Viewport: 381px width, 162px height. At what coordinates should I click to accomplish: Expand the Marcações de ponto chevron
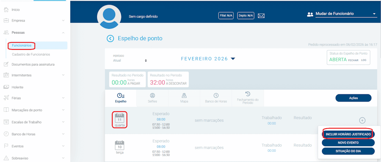[x=63, y=110]
